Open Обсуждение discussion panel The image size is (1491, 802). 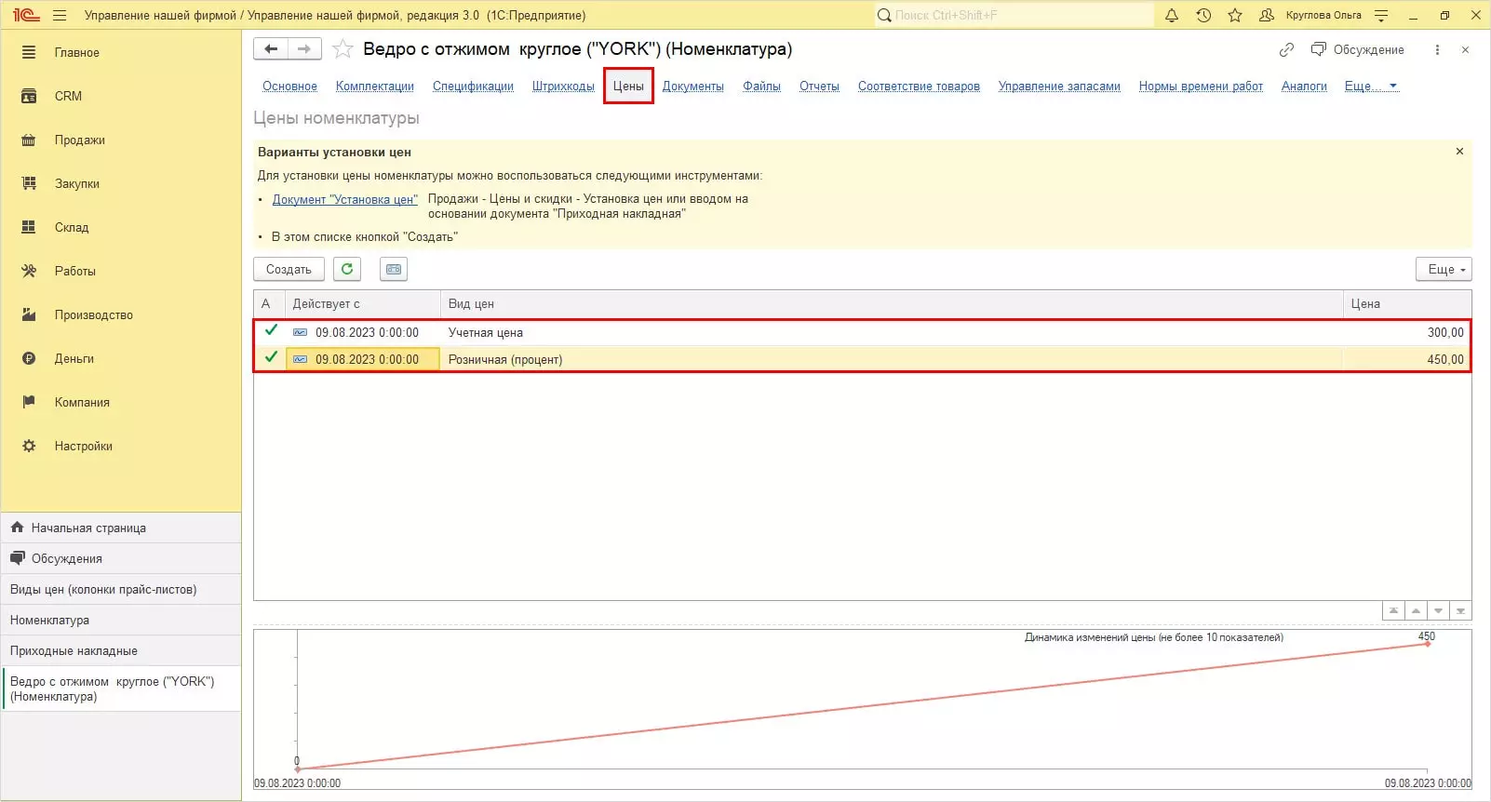1358,50
